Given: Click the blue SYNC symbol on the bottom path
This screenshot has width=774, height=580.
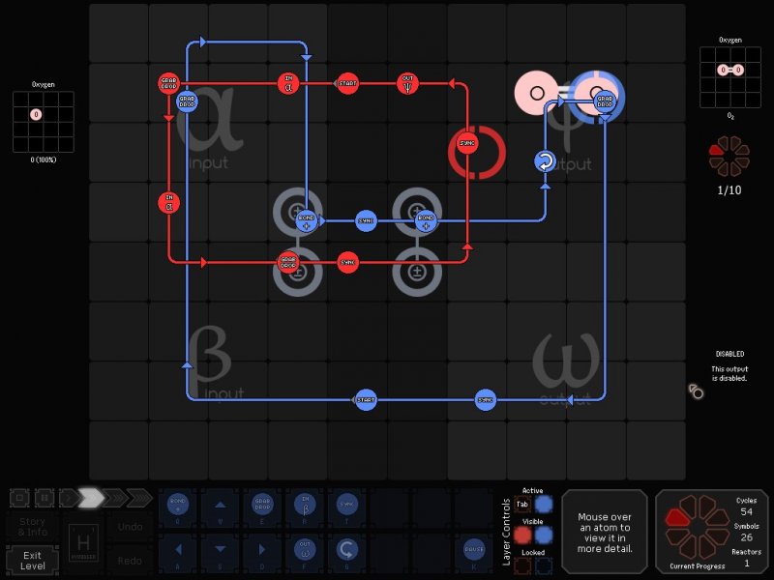Looking at the screenshot, I should (486, 399).
